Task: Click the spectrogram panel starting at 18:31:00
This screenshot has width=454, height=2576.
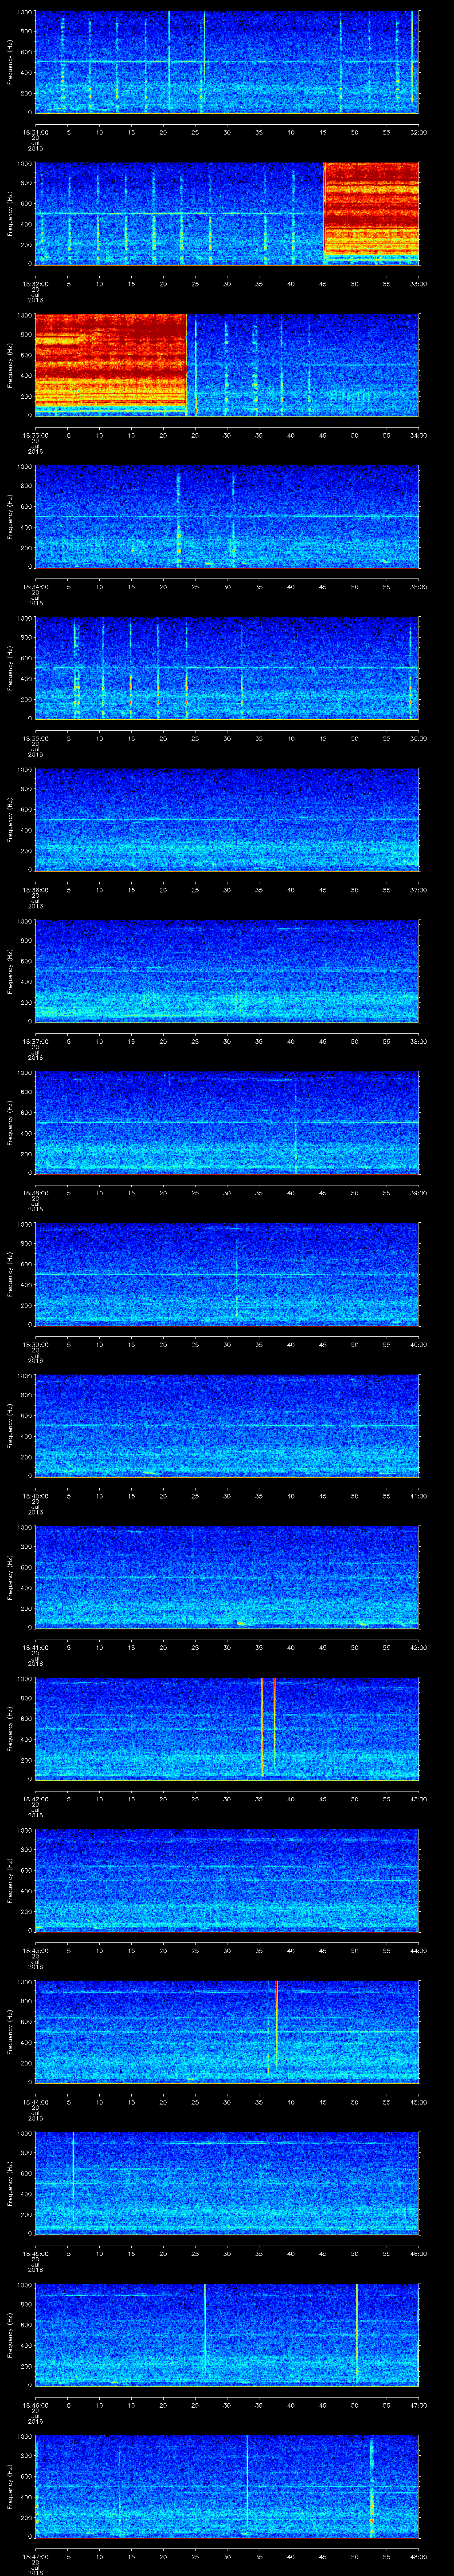Action: tap(227, 62)
